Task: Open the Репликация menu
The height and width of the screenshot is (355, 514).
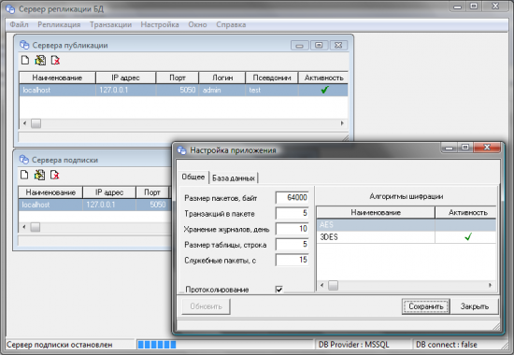Action: coord(59,24)
